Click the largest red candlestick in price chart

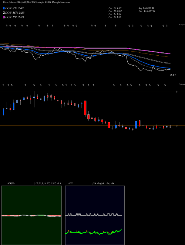tap(85, 108)
